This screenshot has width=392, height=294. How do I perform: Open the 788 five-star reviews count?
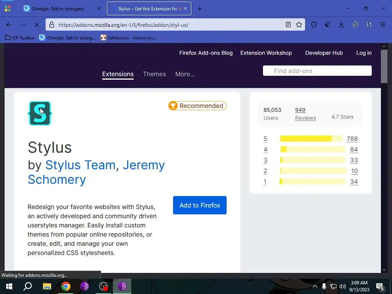352,139
